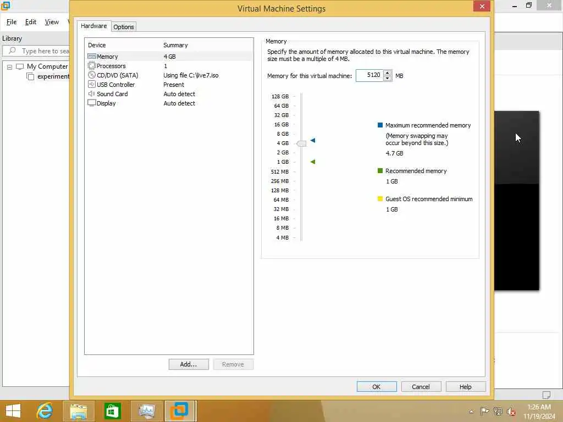Switch to the Hardware tab

click(x=93, y=26)
